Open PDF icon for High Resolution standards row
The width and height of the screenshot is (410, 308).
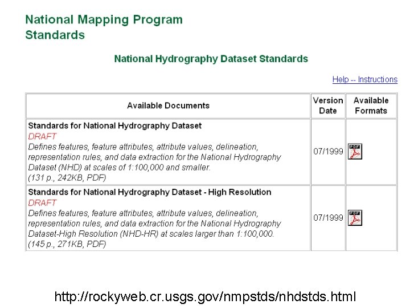pos(355,218)
